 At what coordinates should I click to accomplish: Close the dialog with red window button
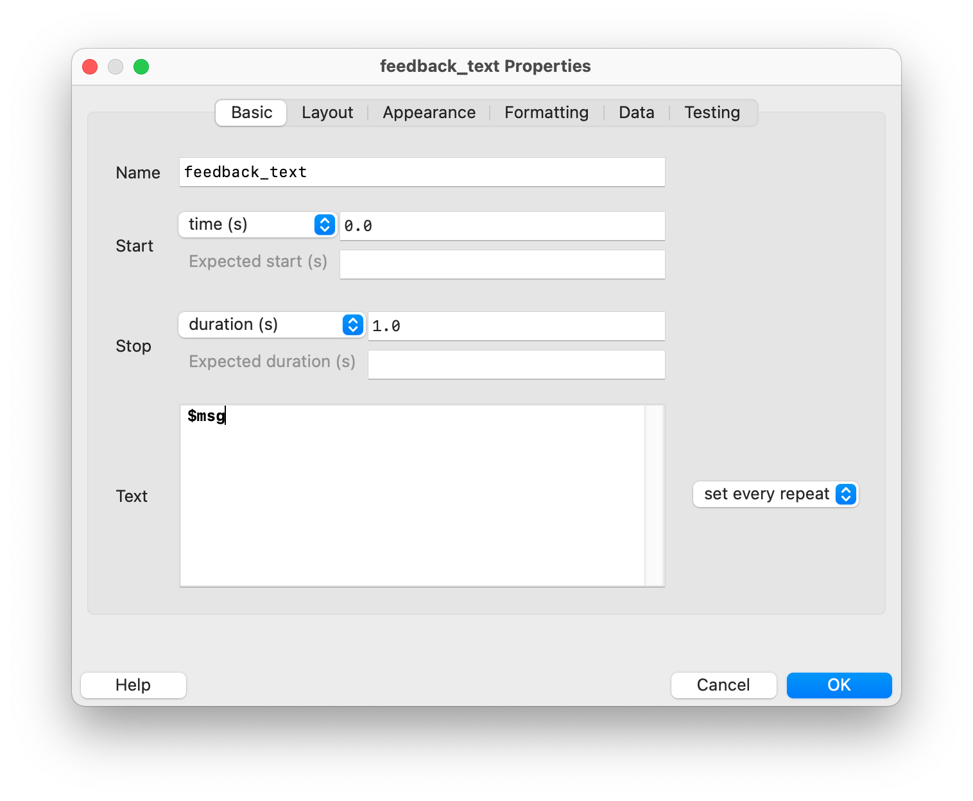click(90, 67)
